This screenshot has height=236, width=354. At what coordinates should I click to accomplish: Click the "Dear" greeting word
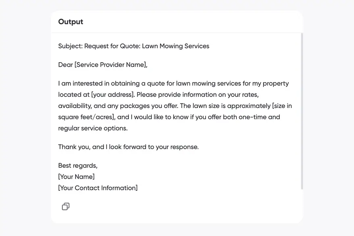[x=65, y=65]
